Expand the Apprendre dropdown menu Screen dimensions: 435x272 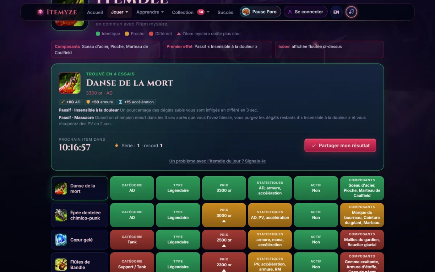click(150, 12)
